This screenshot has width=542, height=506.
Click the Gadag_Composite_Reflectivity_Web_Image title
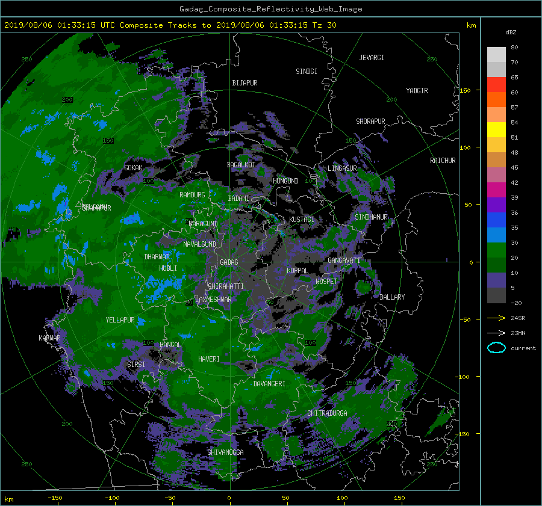[x=270, y=9]
